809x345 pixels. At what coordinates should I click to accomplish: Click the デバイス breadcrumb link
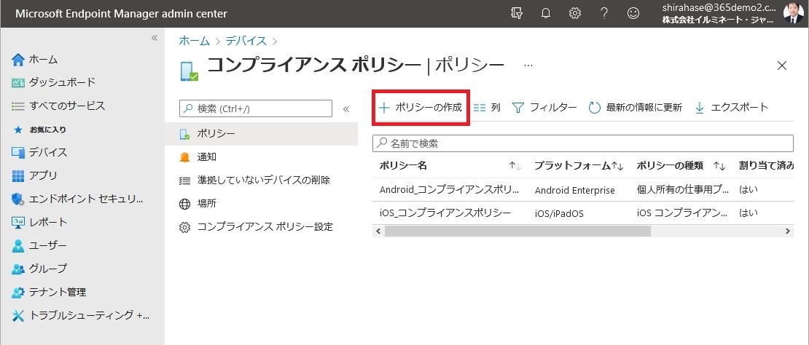[246, 41]
